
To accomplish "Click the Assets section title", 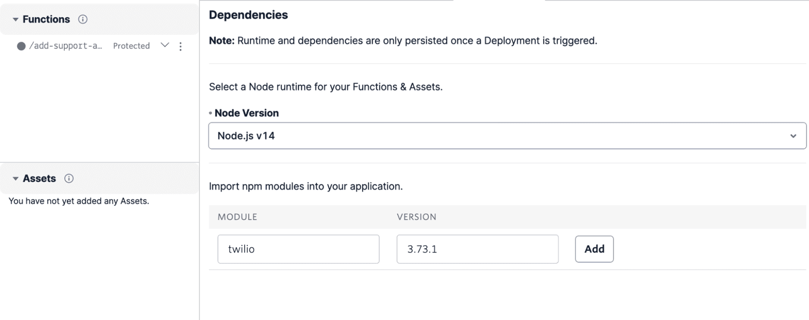I will pos(39,178).
